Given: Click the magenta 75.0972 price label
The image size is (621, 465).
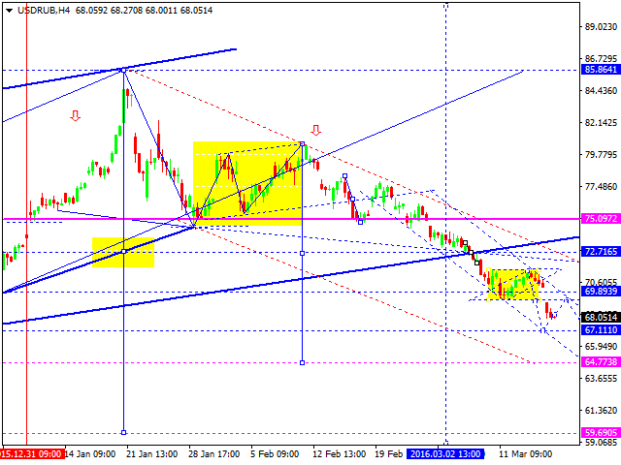Looking at the screenshot, I should (601, 220).
